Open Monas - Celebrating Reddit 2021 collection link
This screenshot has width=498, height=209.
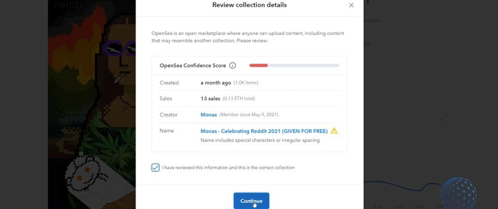[264, 130]
